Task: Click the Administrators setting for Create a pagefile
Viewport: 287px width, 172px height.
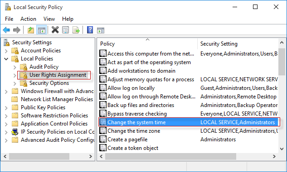Action: tap(218, 139)
